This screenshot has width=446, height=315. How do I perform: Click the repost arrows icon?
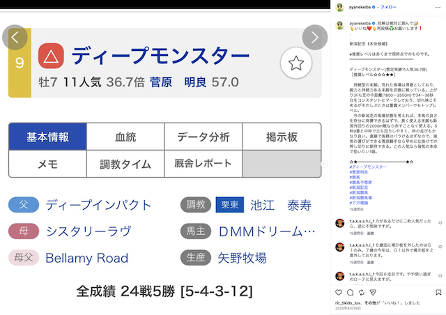[361, 293]
